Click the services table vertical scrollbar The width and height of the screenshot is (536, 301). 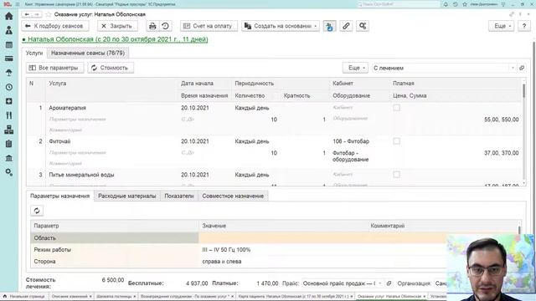tap(524, 131)
